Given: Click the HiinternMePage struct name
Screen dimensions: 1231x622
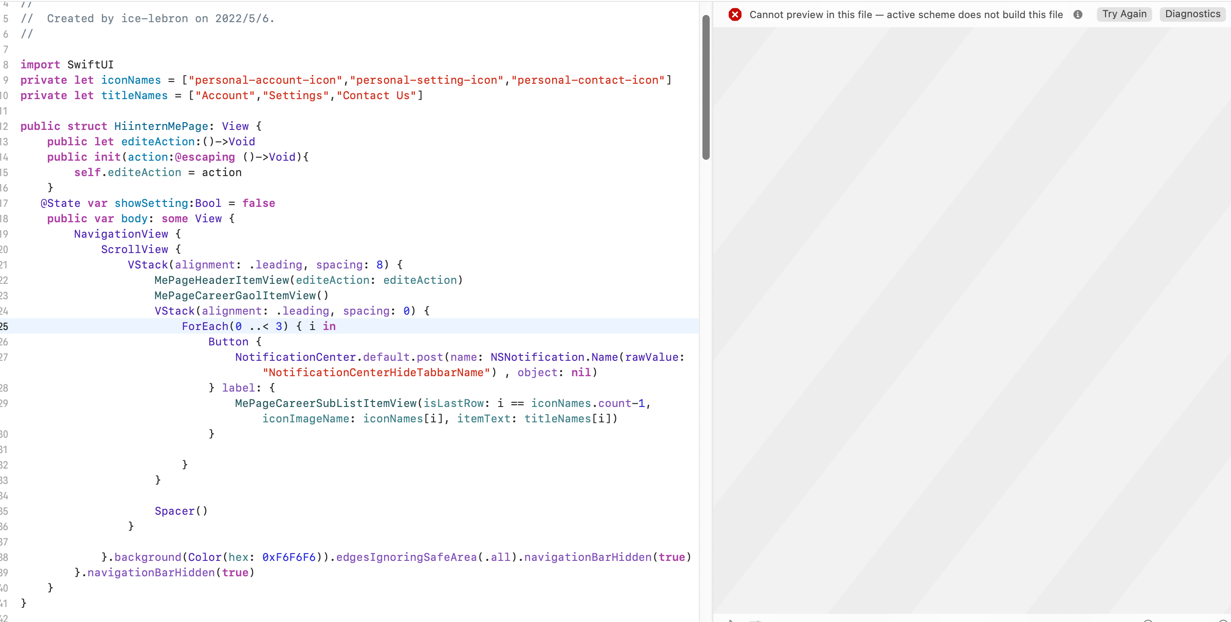Looking at the screenshot, I should 161,126.
